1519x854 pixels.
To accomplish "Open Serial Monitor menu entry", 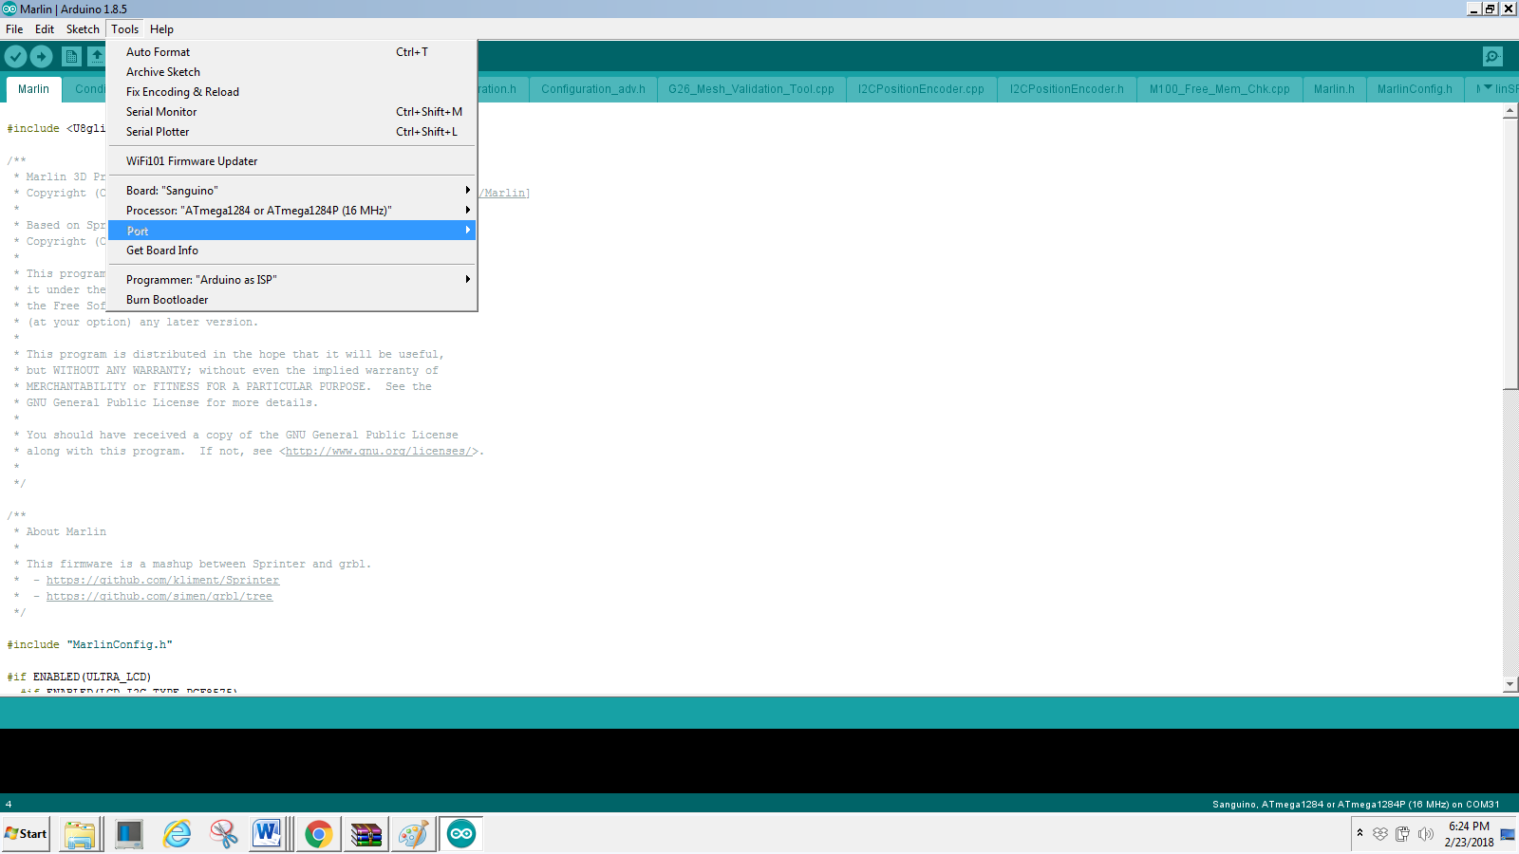I will 292,112.
